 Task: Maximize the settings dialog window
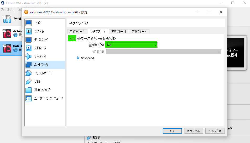tap(209, 12)
